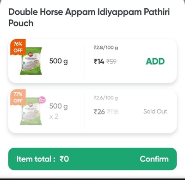
Task: Confirm the item selection
Action: click(x=154, y=159)
